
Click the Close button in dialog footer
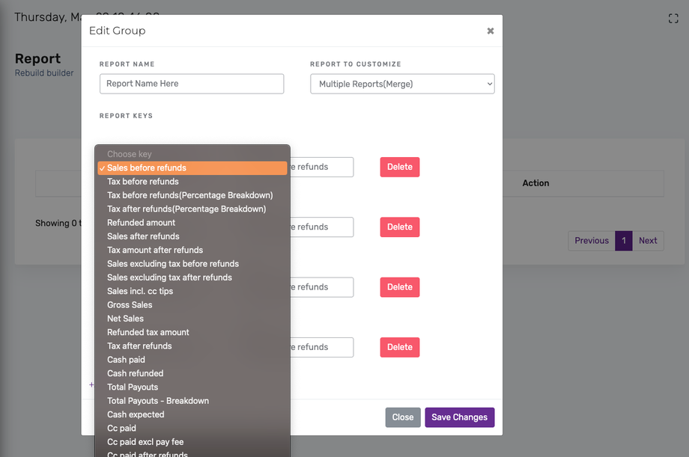coord(403,417)
